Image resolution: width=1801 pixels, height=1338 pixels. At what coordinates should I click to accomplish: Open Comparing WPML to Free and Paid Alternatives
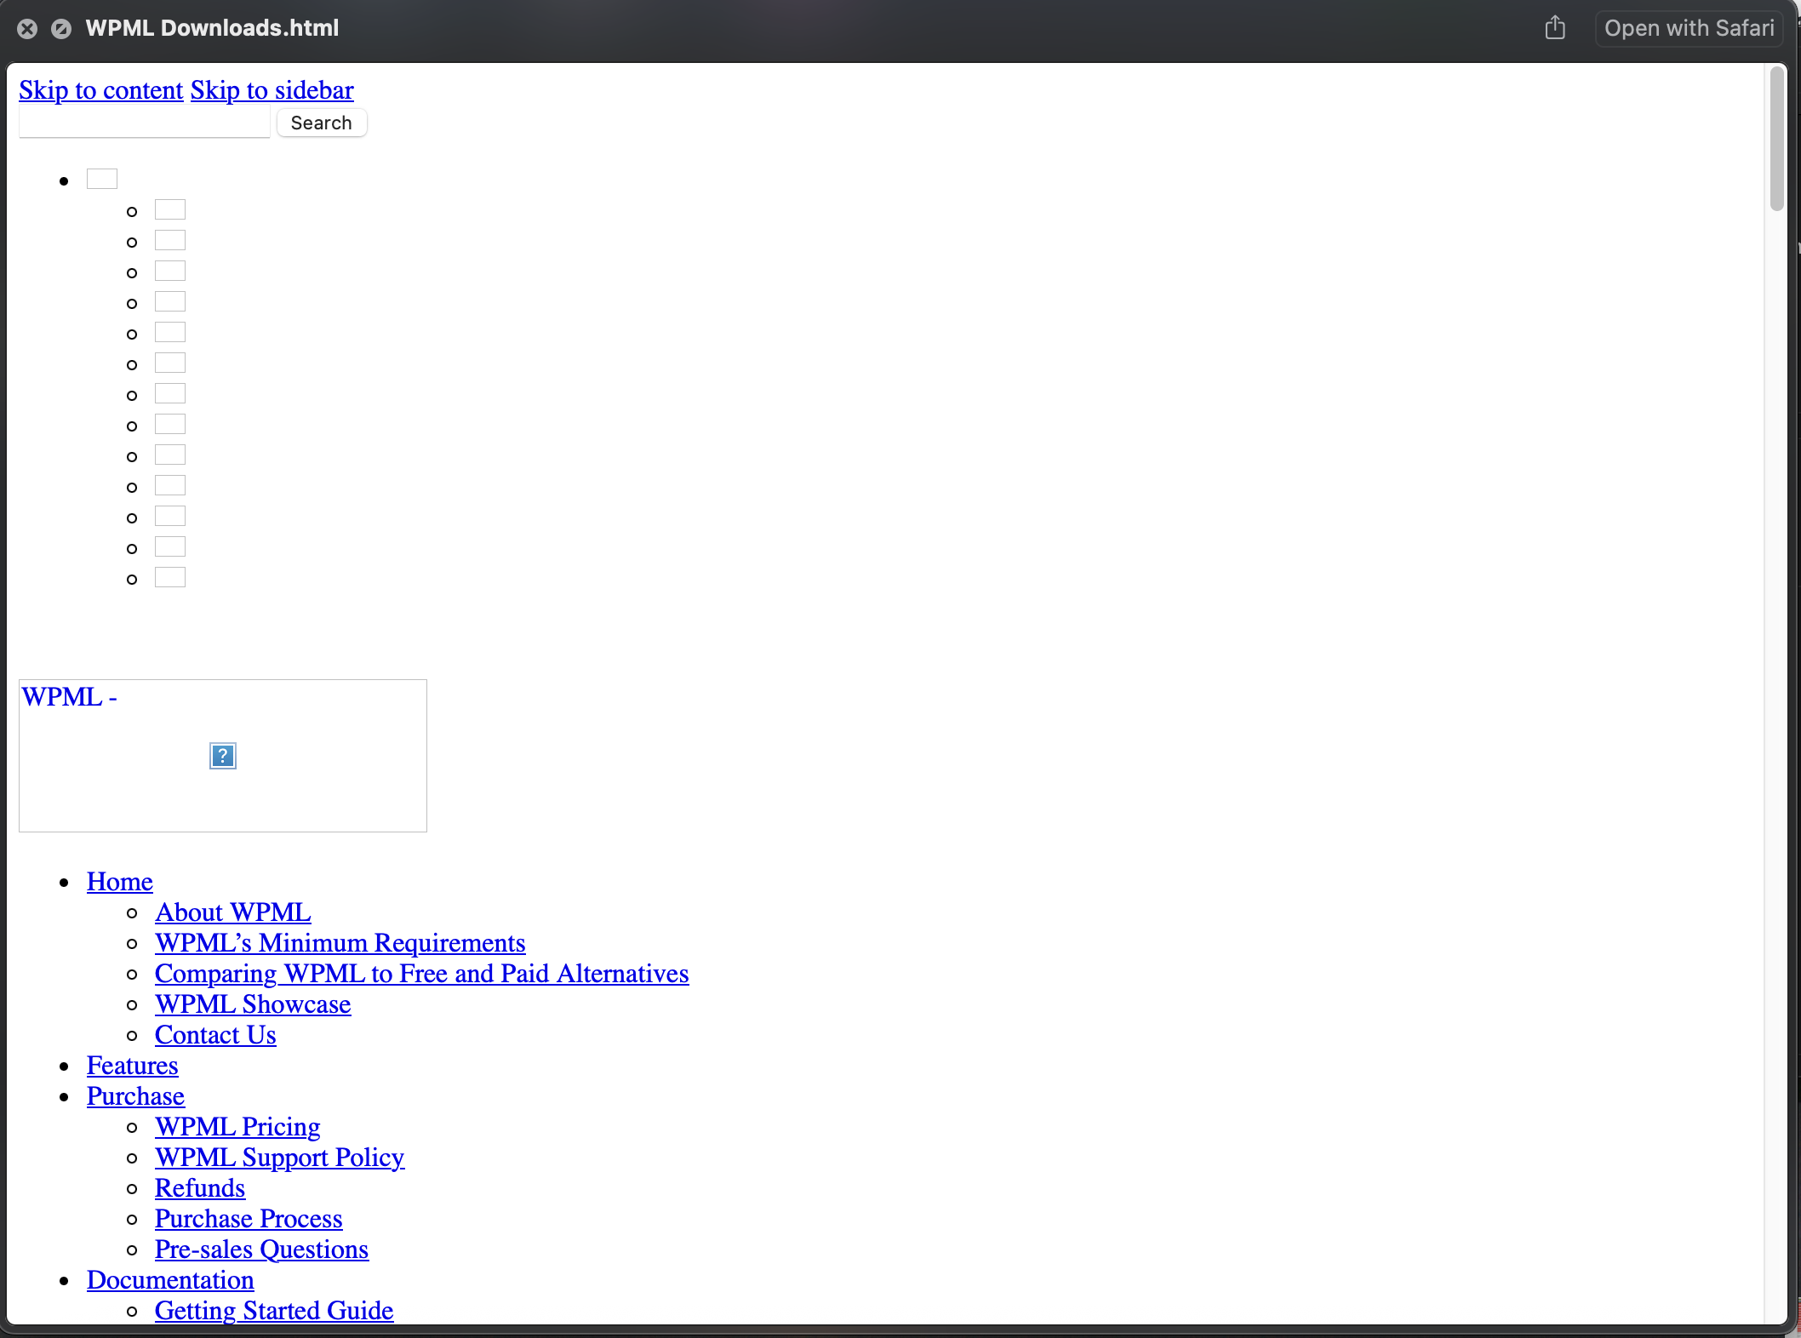[422, 974]
